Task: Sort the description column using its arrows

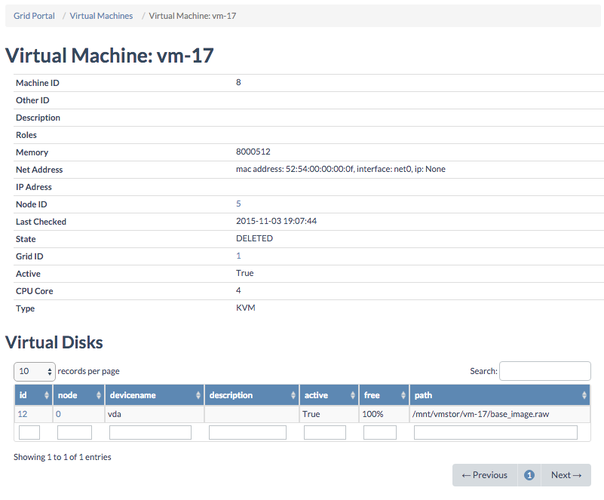Action: point(293,395)
